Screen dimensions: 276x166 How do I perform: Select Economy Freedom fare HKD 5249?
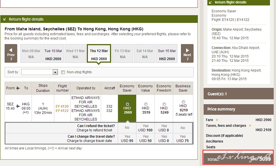pos(164,104)
